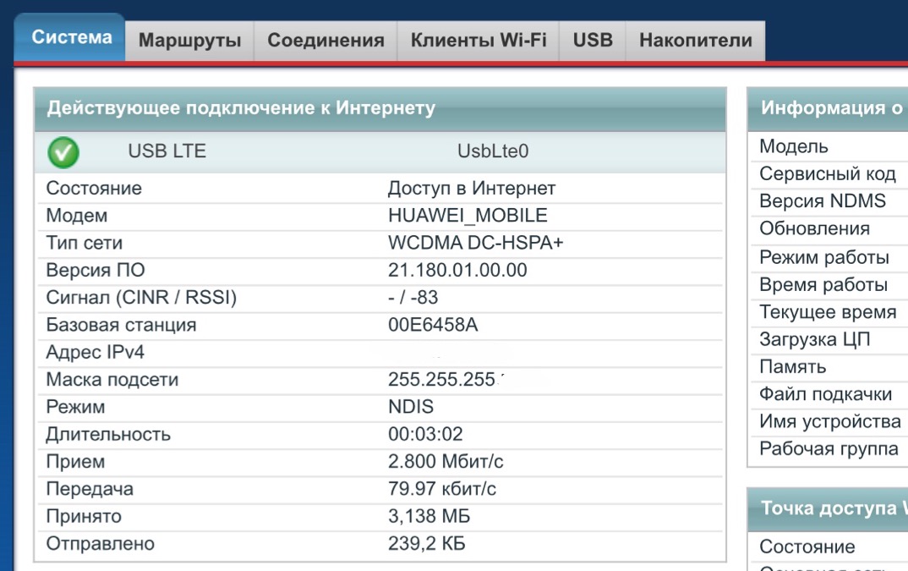Image resolution: width=908 pixels, height=571 pixels.
Task: Go to the Соединения tab
Action: click(325, 41)
